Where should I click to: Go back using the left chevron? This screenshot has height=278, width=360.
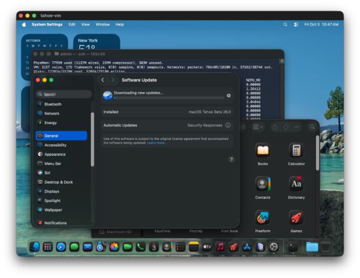tap(103, 80)
